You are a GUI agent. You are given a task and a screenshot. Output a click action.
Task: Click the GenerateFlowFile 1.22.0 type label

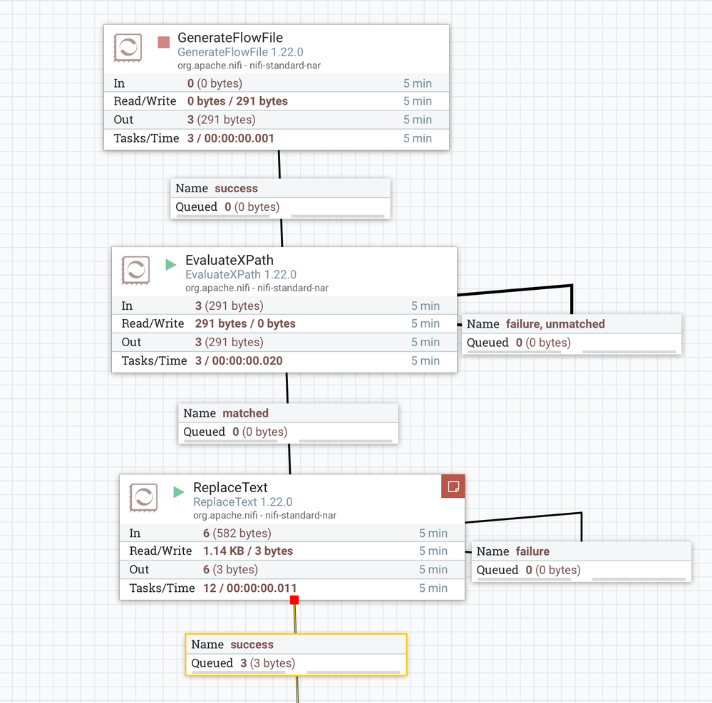[x=240, y=52]
